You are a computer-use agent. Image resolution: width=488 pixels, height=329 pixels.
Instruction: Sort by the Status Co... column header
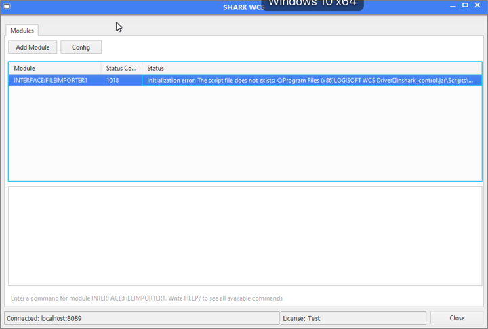point(121,69)
